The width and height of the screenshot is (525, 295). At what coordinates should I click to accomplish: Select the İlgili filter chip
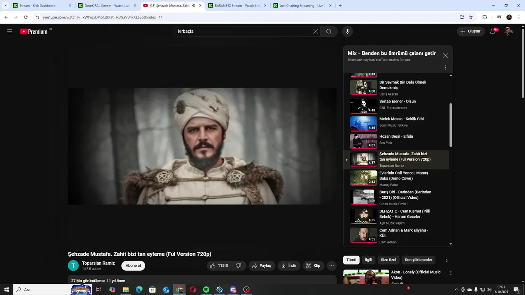coord(368,260)
